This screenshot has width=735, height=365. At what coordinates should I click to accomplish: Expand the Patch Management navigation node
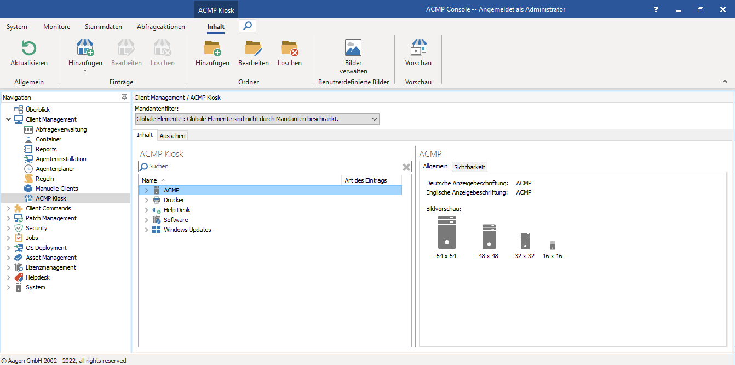click(8, 218)
